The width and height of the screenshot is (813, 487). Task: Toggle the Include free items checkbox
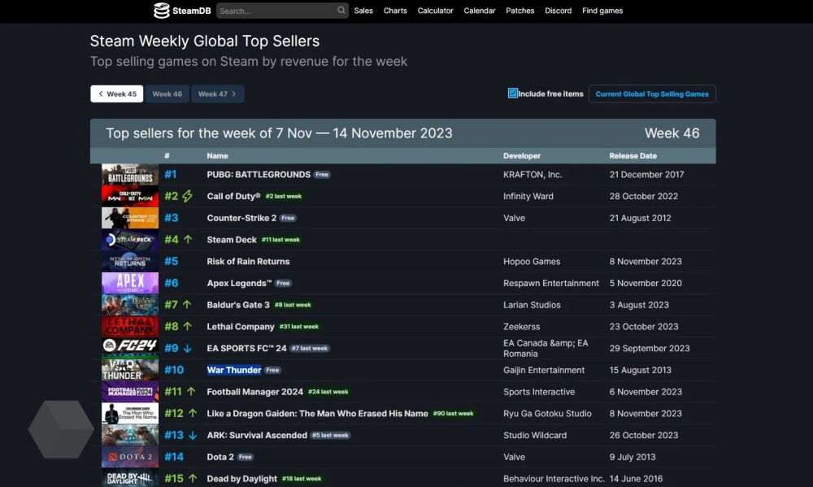coord(513,93)
